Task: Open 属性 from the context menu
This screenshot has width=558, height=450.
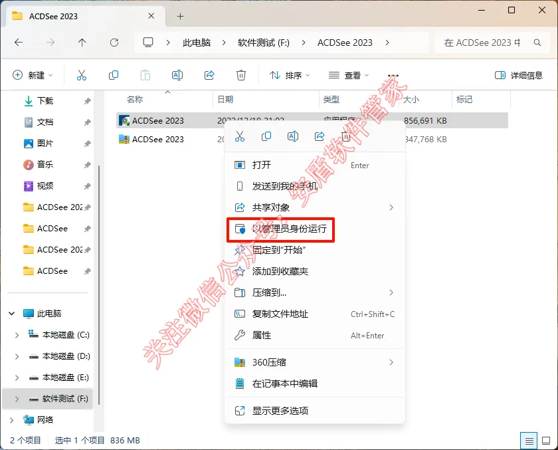Action: click(315, 336)
